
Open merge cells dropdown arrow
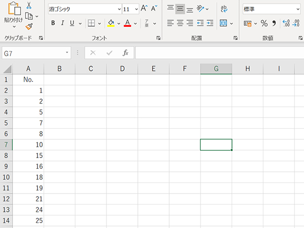[x=232, y=24]
